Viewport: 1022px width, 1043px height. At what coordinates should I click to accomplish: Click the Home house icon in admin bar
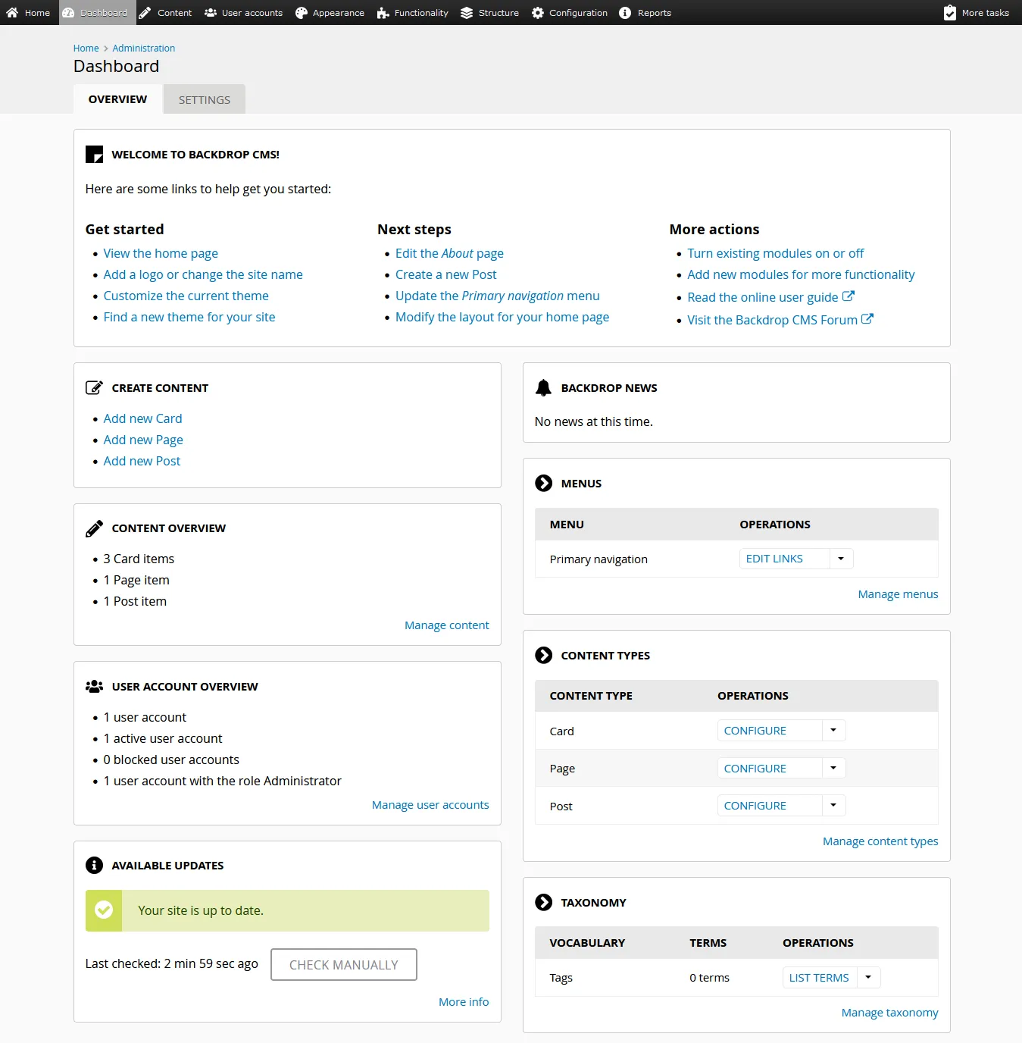pyautogui.click(x=12, y=12)
